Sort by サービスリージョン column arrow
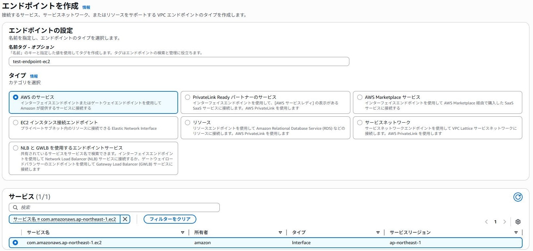Image resolution: width=533 pixels, height=251 pixels. pos(516,232)
